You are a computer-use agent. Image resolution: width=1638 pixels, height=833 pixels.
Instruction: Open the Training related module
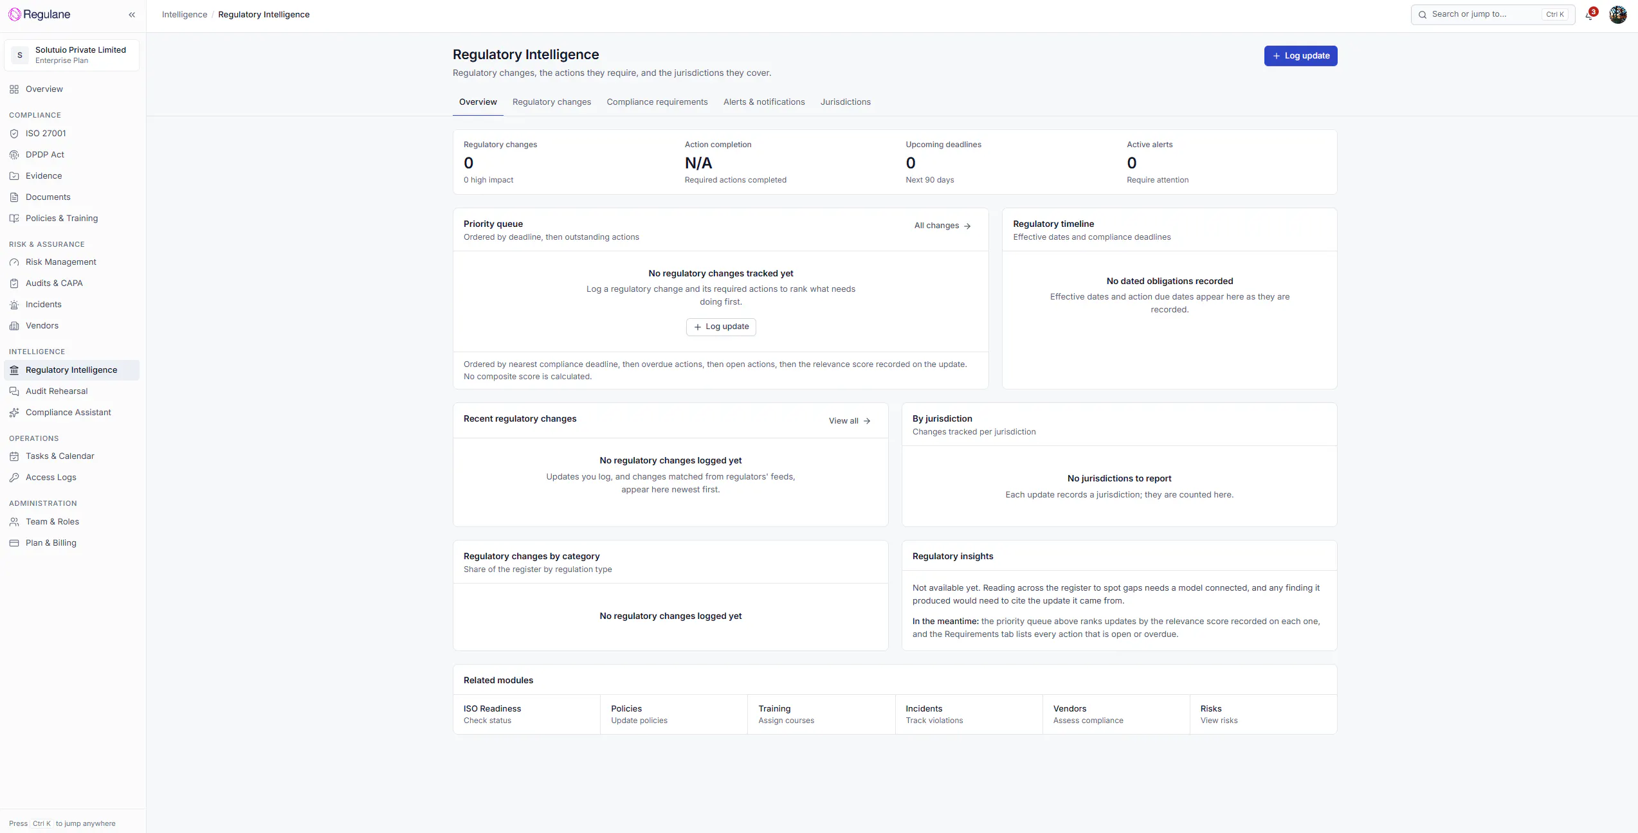pos(821,714)
